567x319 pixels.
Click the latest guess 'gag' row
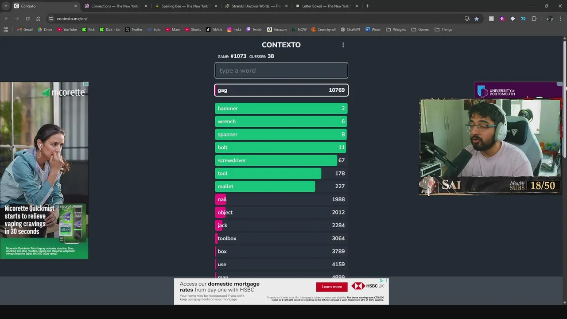[281, 90]
